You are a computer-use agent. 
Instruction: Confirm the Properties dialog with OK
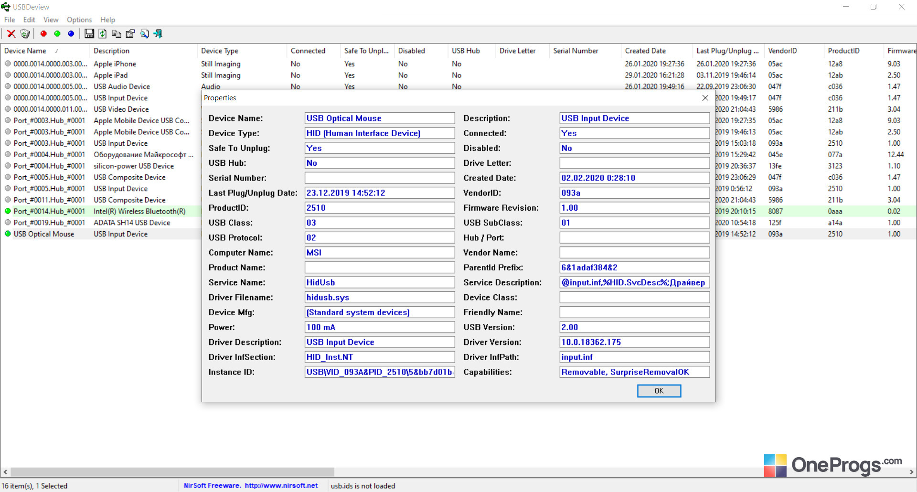(x=659, y=391)
